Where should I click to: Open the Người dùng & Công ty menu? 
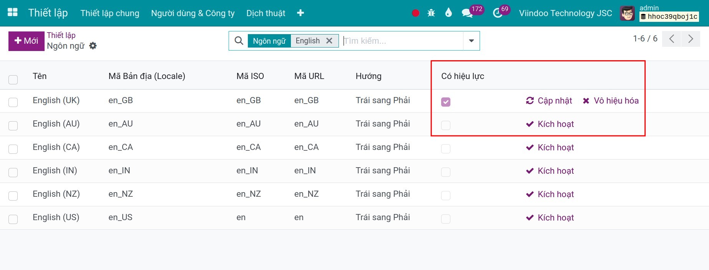[193, 13]
